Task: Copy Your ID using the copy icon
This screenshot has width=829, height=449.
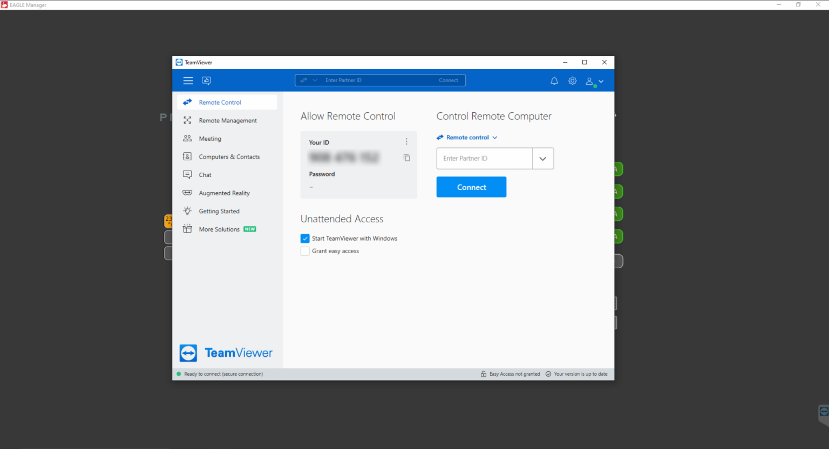Action: 406,158
